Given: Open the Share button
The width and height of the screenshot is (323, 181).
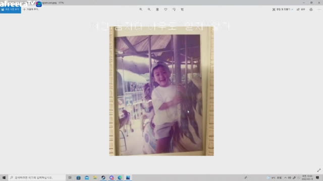Looking at the screenshot, I should pos(301,10).
